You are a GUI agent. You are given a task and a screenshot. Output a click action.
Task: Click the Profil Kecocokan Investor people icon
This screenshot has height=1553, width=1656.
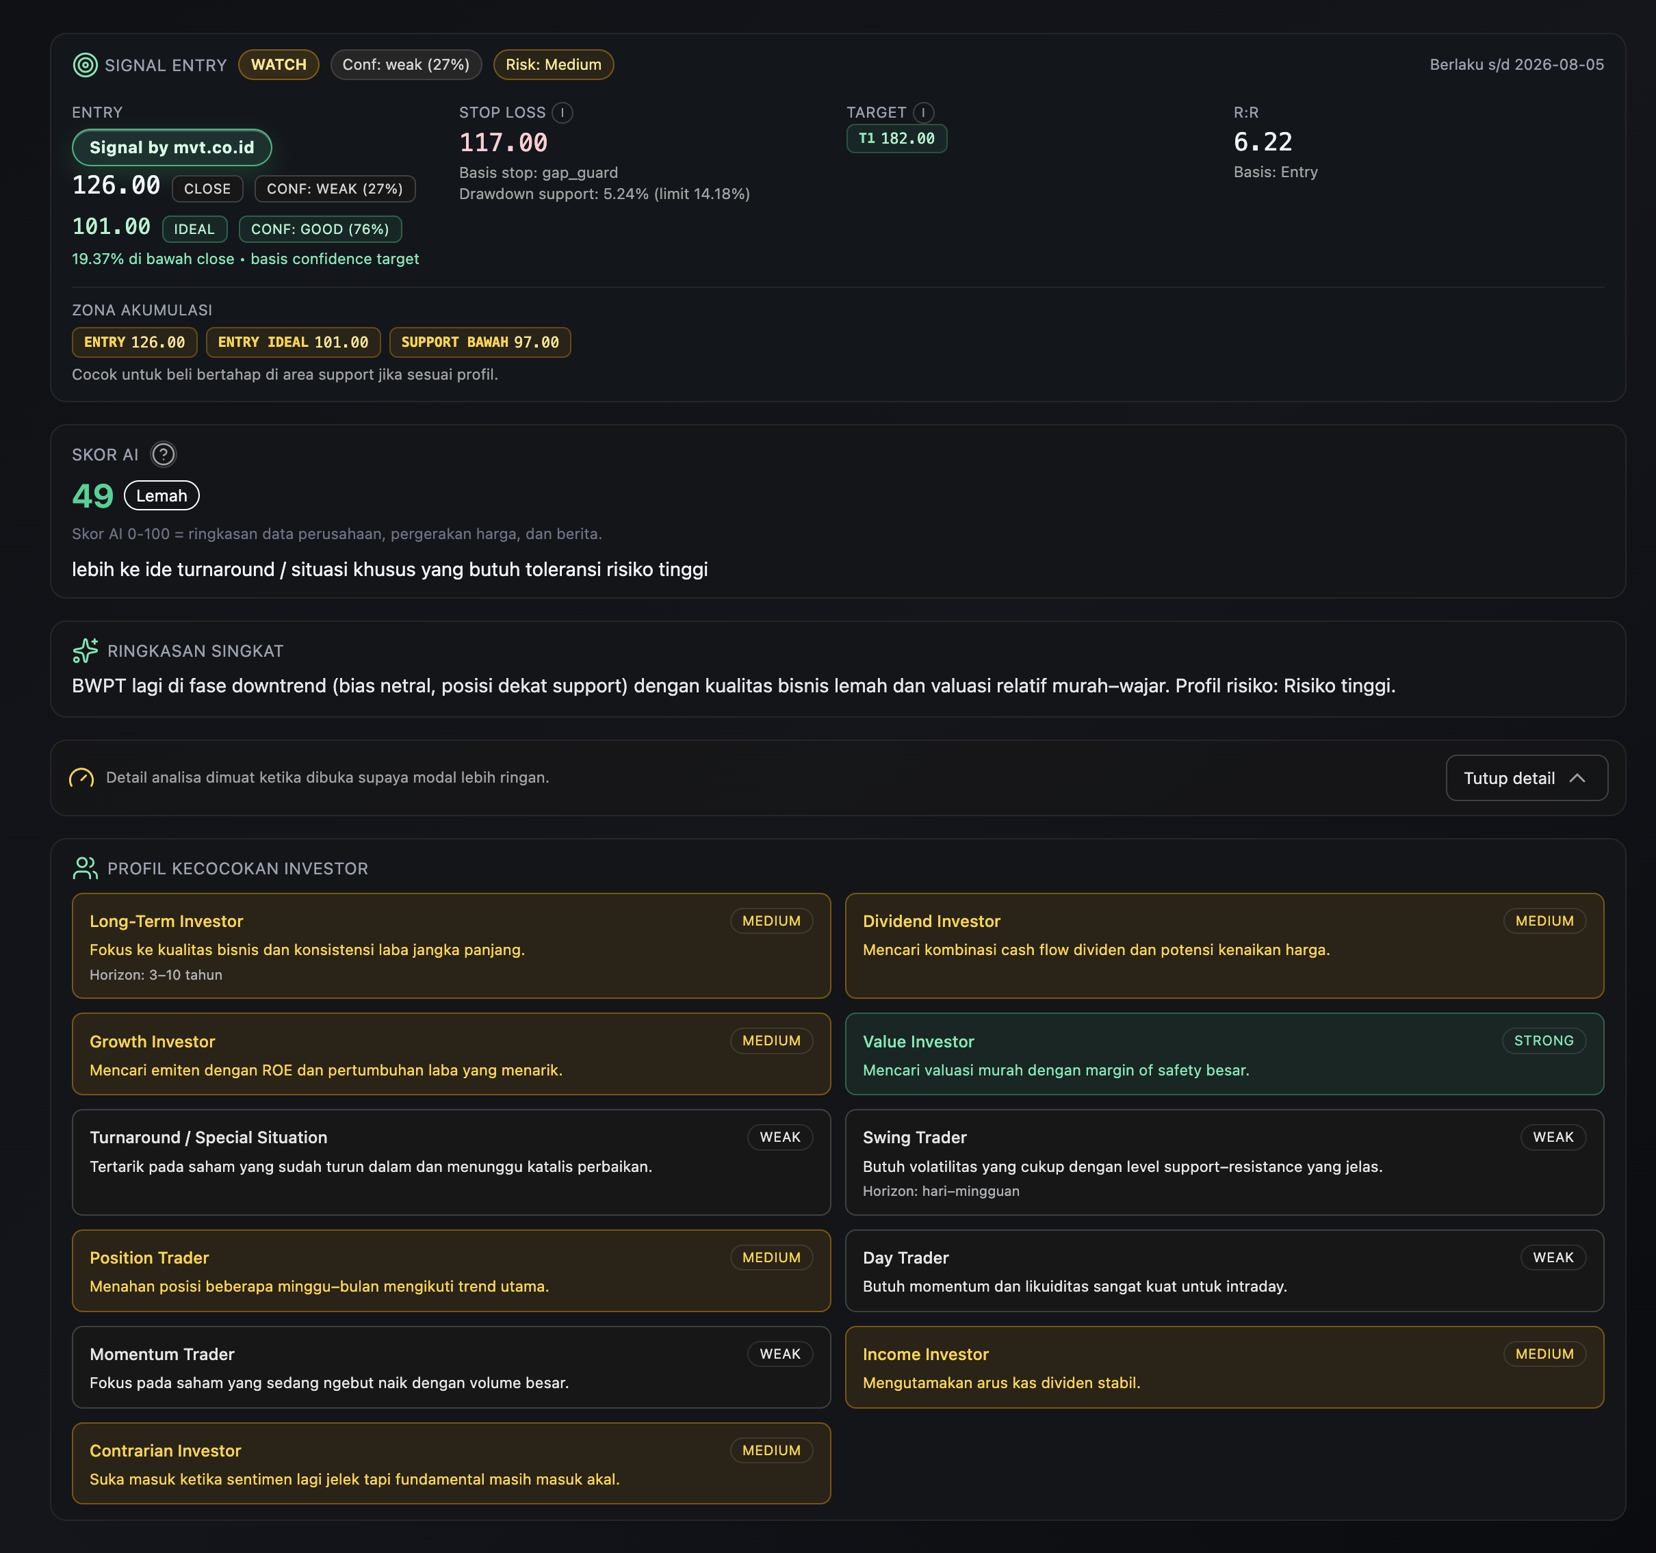[x=85, y=868]
